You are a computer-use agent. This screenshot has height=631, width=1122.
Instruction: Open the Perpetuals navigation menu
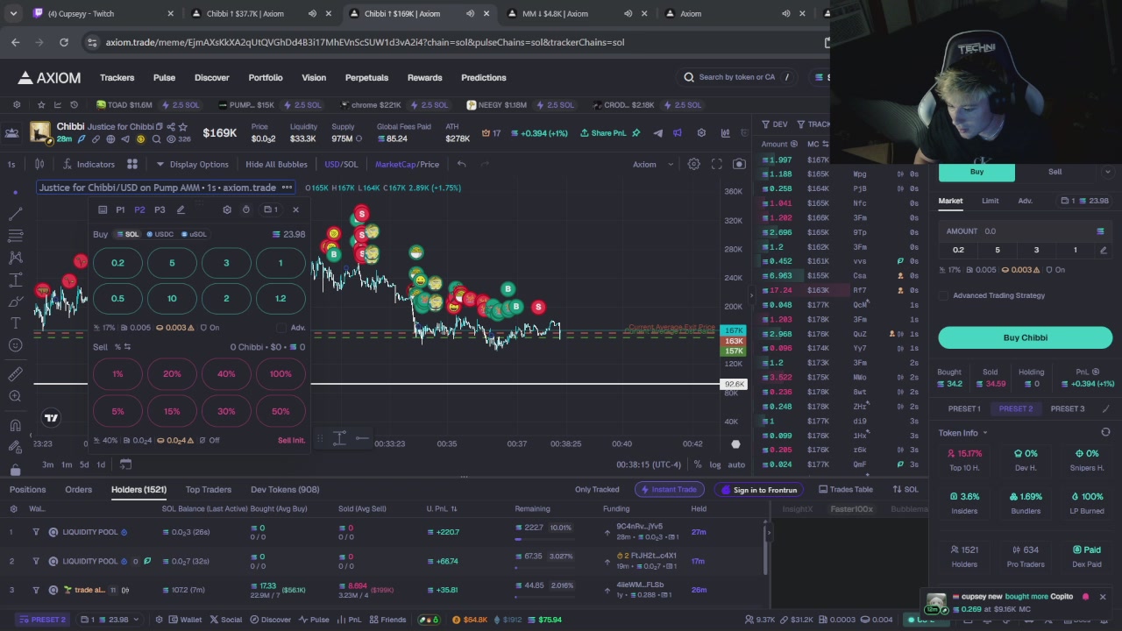(366, 77)
